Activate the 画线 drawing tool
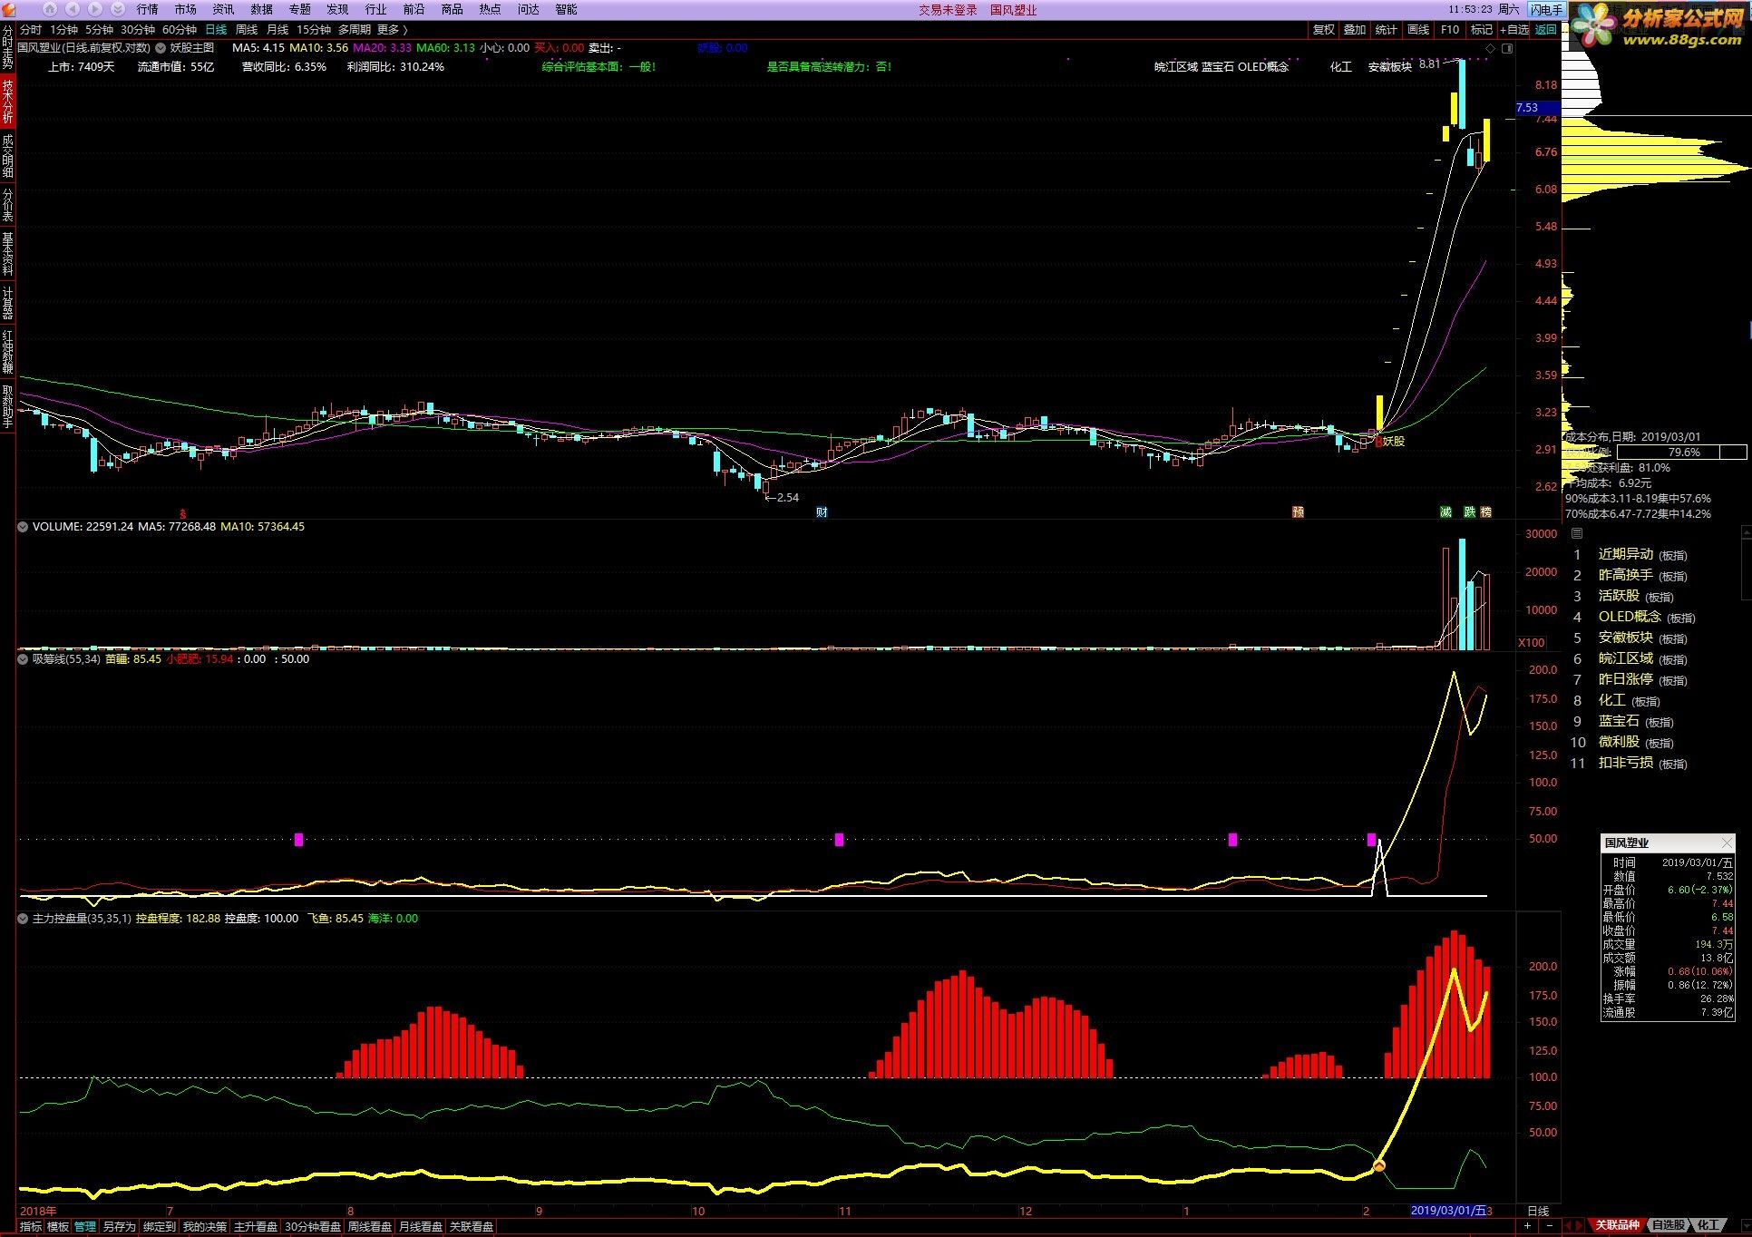 1417,30
